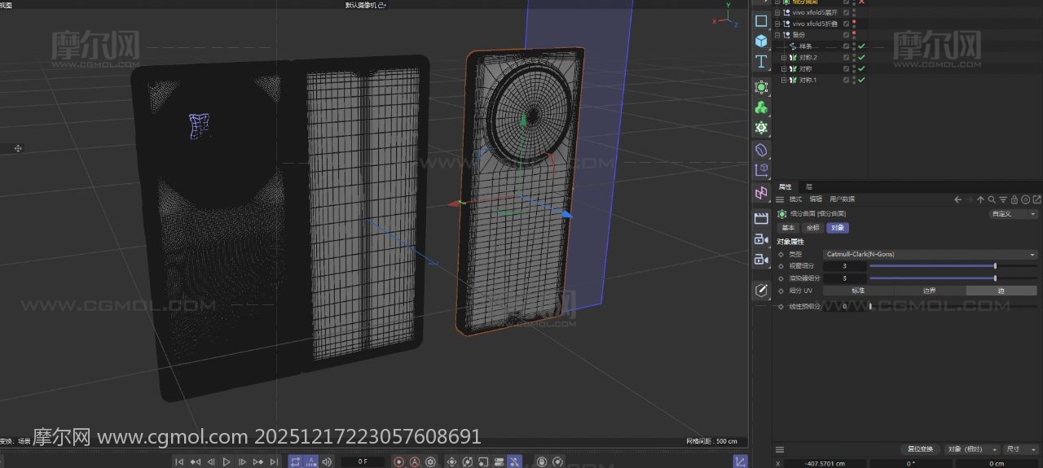Select the Cube primitive tool
1043x468 pixels.
click(x=761, y=41)
